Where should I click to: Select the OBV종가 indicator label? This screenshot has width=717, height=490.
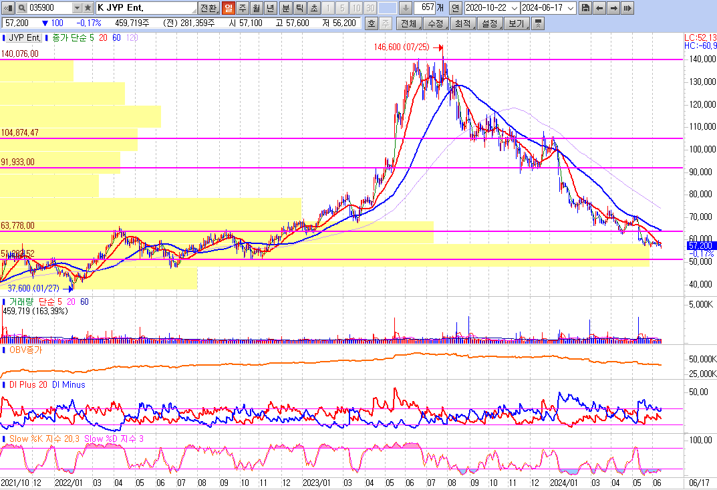point(25,350)
